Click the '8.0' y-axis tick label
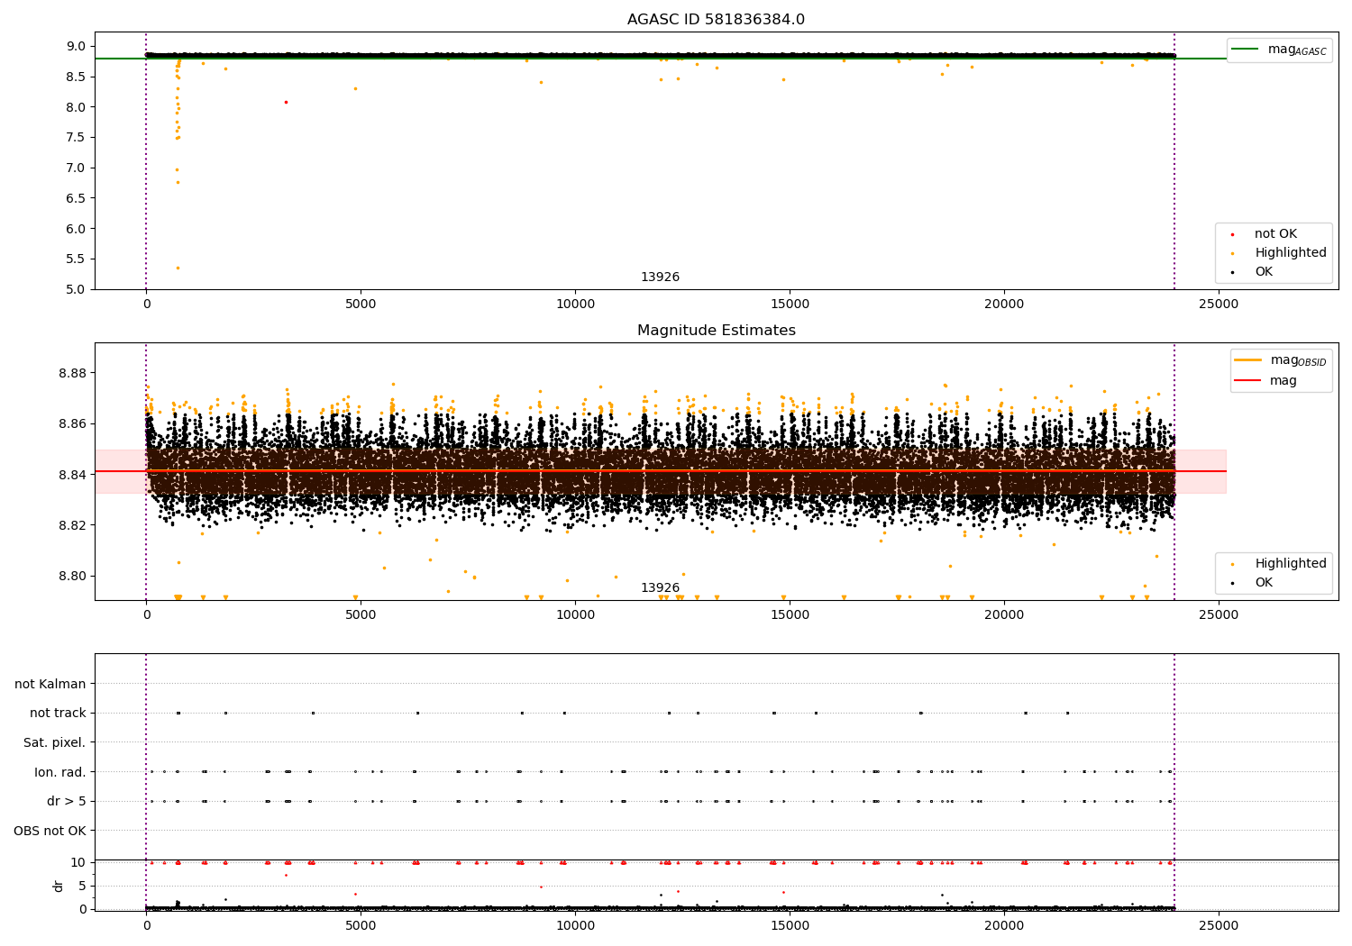 pyautogui.click(x=77, y=107)
